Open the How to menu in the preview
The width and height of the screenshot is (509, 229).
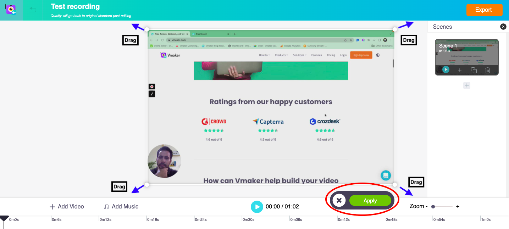click(265, 55)
